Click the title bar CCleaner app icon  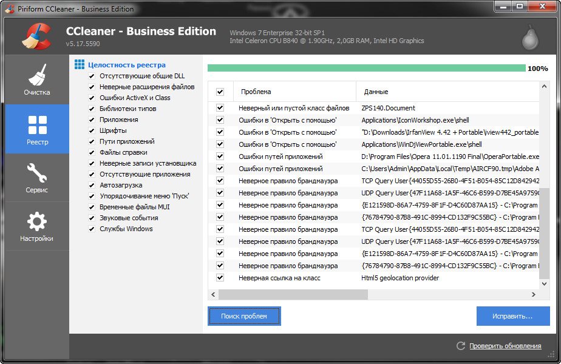(10, 8)
